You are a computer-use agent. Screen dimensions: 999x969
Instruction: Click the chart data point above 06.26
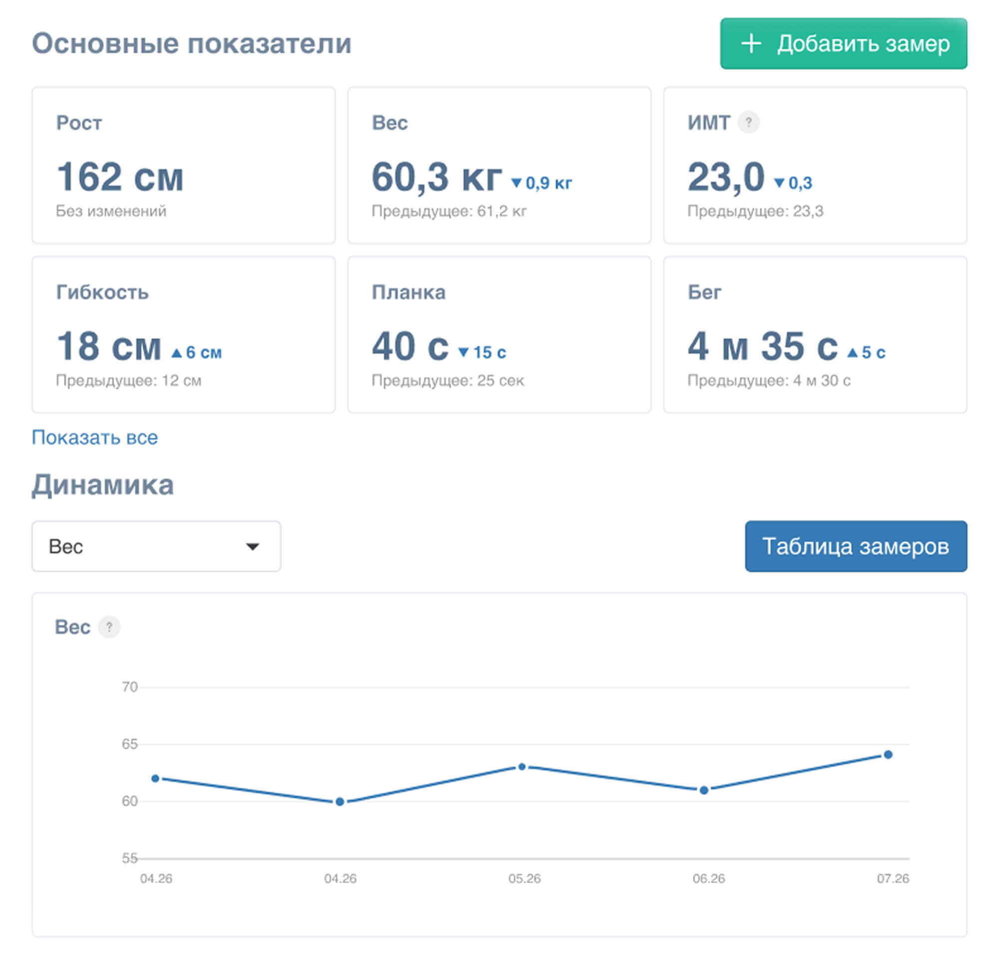704,790
